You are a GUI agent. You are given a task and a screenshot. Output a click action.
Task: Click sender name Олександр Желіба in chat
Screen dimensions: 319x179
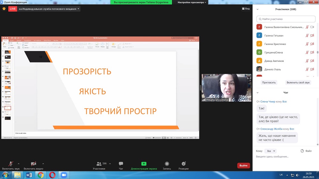tap(271, 129)
